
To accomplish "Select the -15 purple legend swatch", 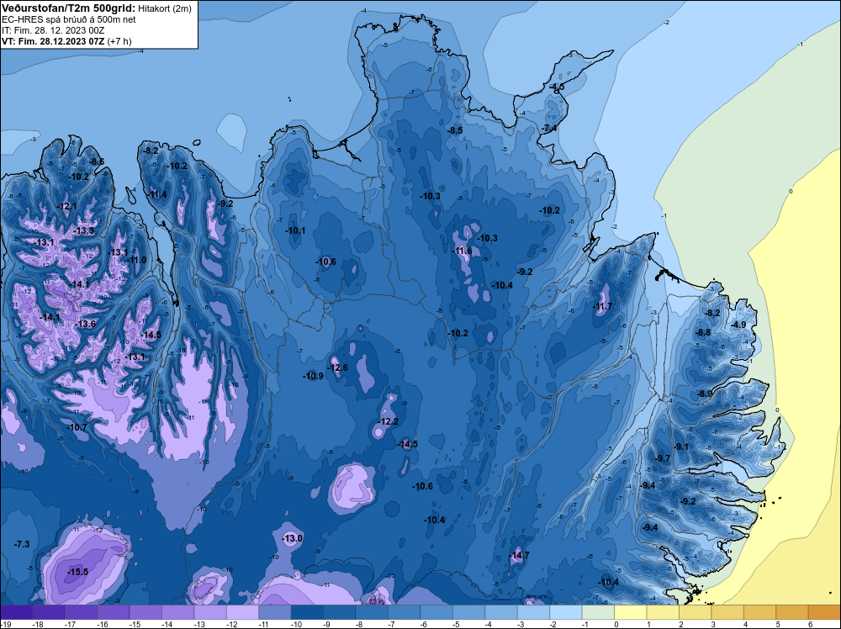I will pyautogui.click(x=145, y=612).
